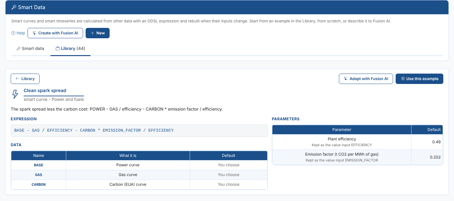Click the expression code box

(139, 130)
